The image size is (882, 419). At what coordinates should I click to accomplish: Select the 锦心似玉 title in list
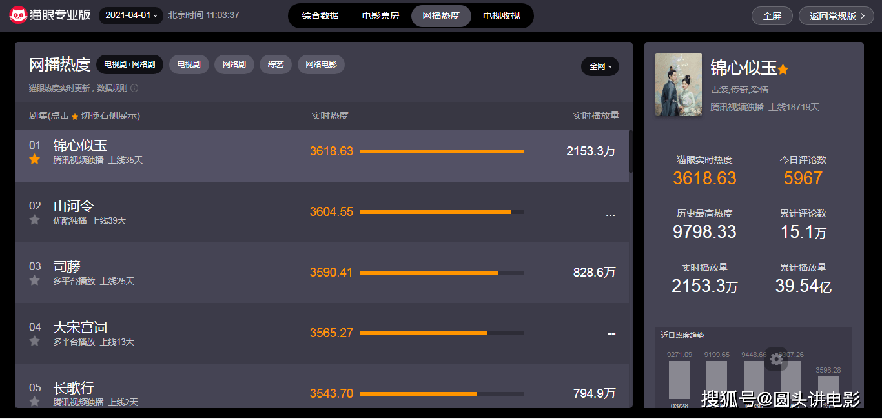point(80,146)
